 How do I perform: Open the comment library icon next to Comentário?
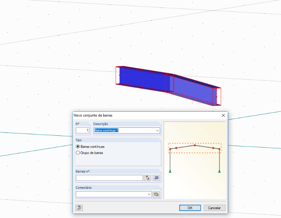156,194
